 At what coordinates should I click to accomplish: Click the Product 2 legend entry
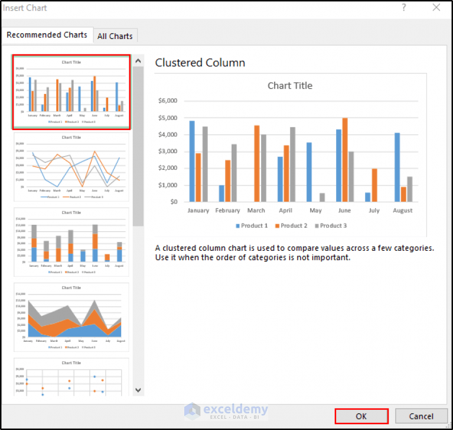click(x=291, y=226)
